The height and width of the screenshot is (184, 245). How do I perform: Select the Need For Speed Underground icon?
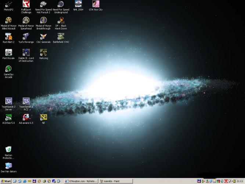[x=61, y=4]
